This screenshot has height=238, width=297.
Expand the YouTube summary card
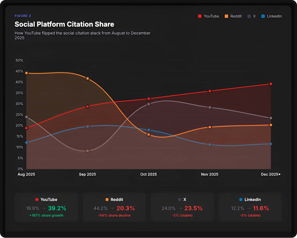[x=46, y=207]
